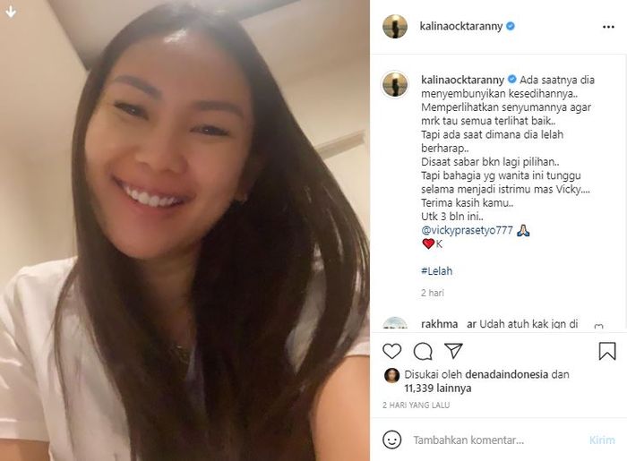
Task: Open kalinaocktaranny profile picture in header
Action: [x=395, y=26]
